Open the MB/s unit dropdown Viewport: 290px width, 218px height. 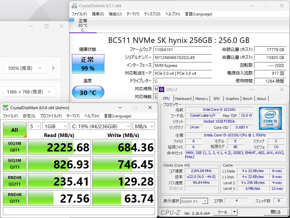click(144, 126)
